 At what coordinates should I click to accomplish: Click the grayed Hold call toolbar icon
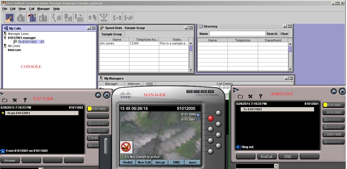pos(43,18)
